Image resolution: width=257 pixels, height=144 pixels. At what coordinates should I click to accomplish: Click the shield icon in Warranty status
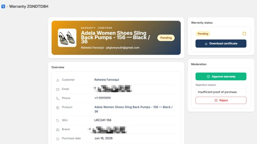[x=244, y=34]
